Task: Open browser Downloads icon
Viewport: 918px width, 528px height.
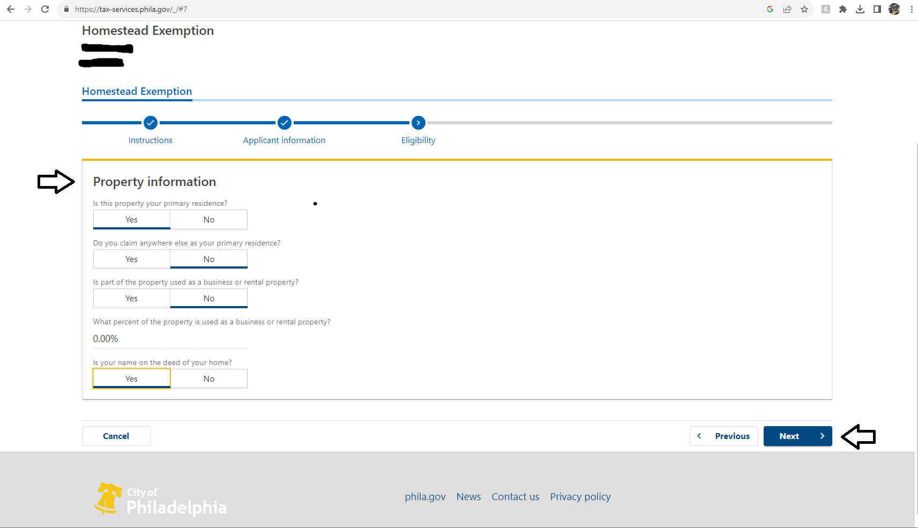Action: click(x=860, y=9)
